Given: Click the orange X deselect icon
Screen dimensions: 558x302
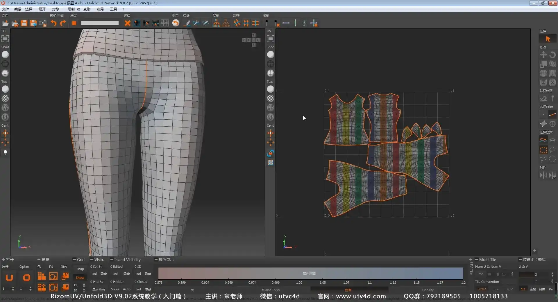Looking at the screenshot, I should pyautogui.click(x=127, y=23).
